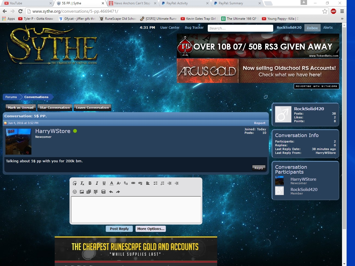Image resolution: width=355 pixels, height=266 pixels.
Task: Open the Chrome hamburger menu
Action: pos(342,11)
